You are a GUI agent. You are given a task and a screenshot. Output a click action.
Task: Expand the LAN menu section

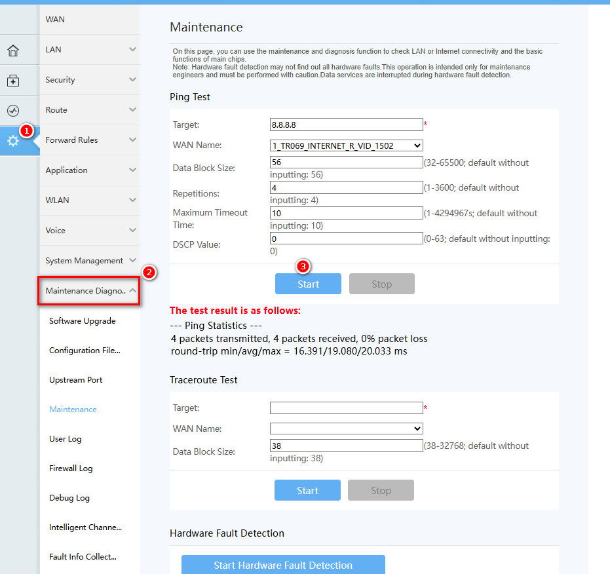[90, 50]
